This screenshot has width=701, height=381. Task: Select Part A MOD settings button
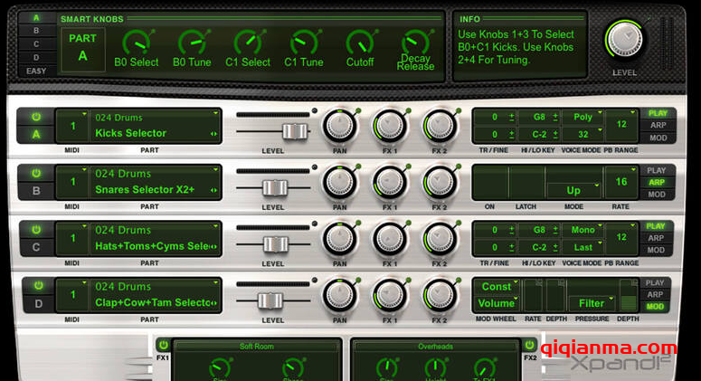point(658,138)
